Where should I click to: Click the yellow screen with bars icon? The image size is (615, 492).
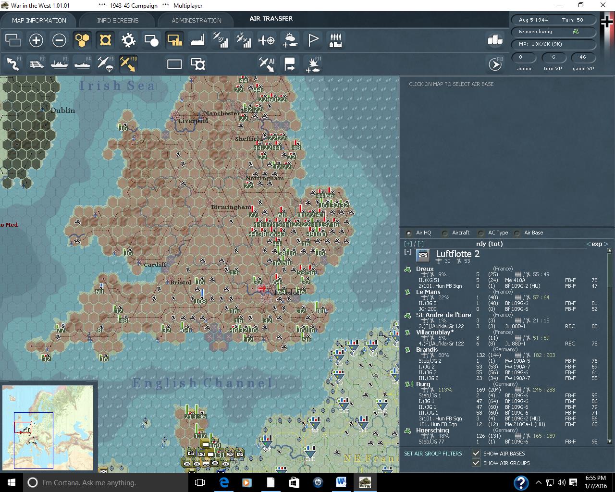[x=174, y=40]
